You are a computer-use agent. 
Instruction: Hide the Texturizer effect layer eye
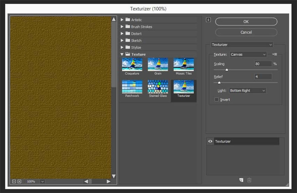(x=210, y=141)
